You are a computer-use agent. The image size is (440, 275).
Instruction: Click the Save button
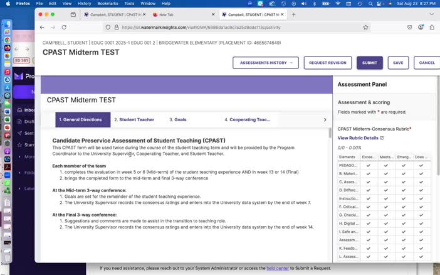pyautogui.click(x=398, y=63)
